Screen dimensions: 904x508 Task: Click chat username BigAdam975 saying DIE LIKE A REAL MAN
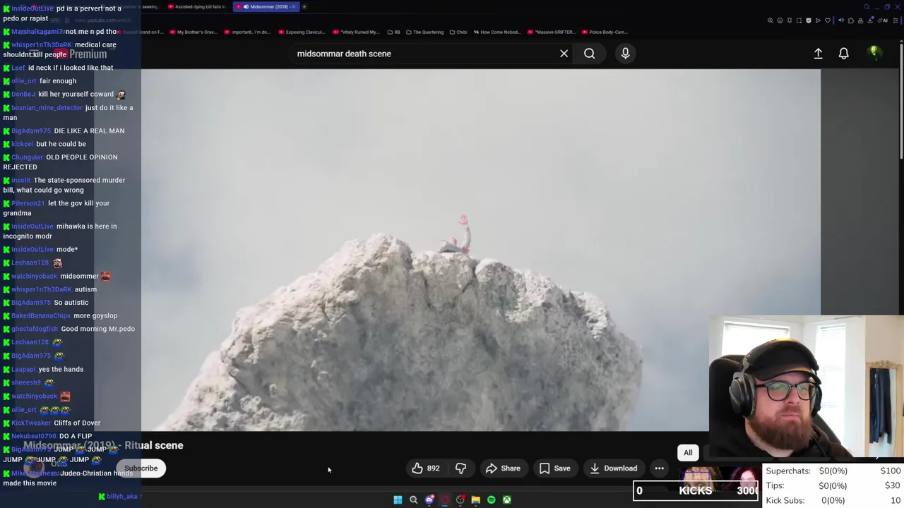(x=31, y=131)
